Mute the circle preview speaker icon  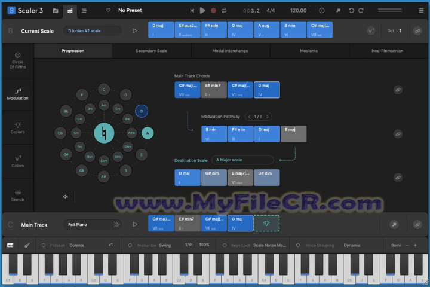[65, 197]
